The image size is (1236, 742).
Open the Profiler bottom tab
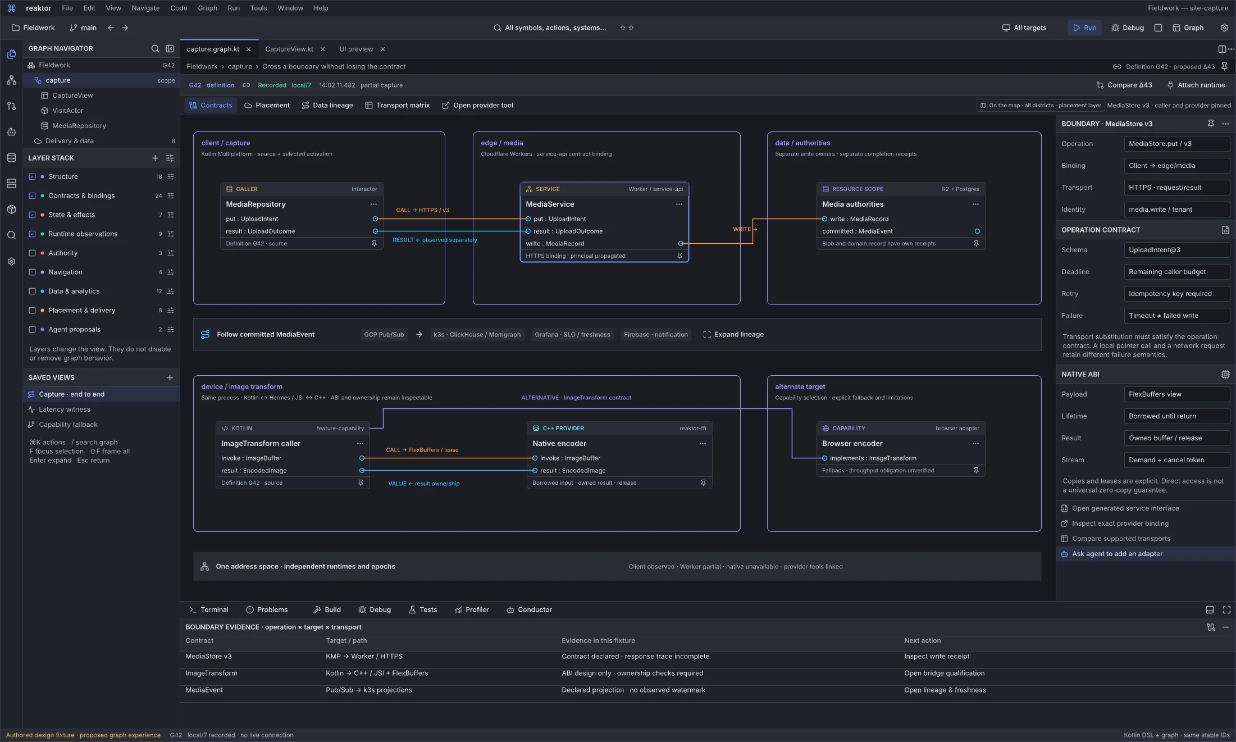pyautogui.click(x=472, y=610)
